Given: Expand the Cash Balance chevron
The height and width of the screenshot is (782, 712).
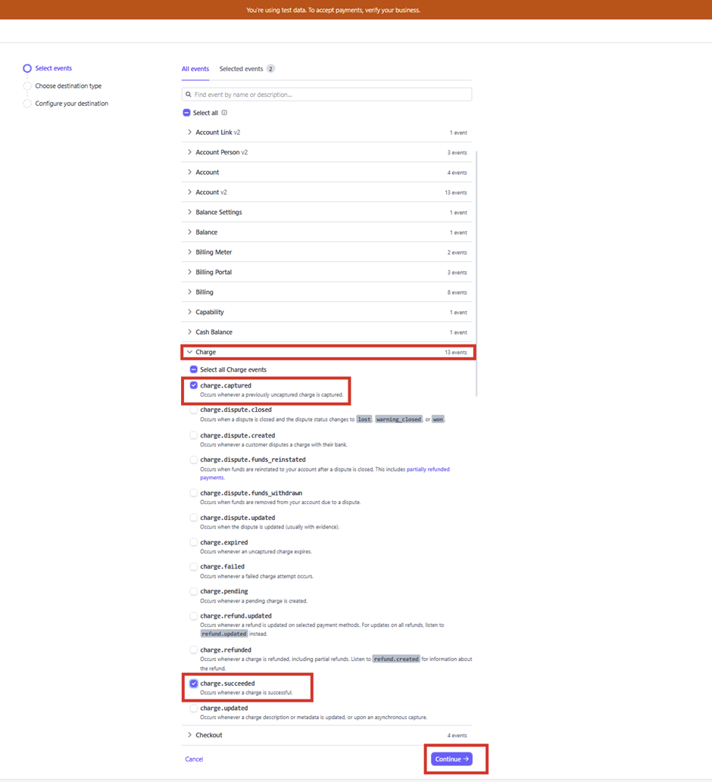Looking at the screenshot, I should pyautogui.click(x=190, y=332).
